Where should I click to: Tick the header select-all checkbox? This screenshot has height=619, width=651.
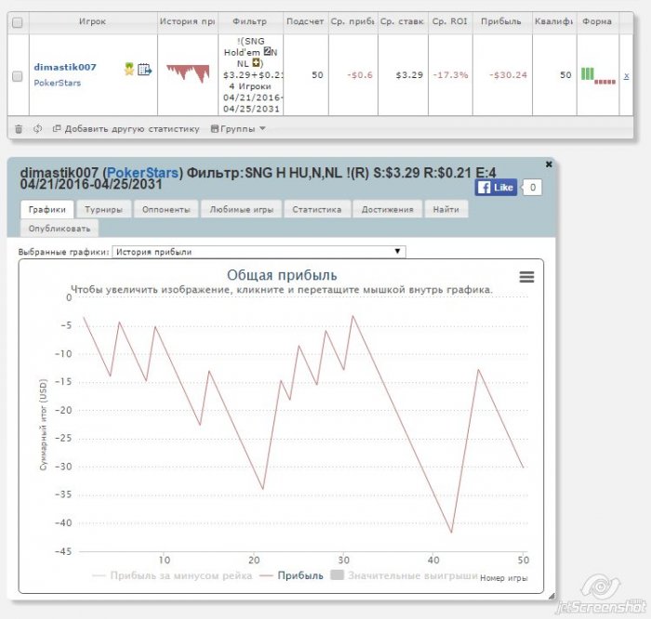click(x=18, y=22)
